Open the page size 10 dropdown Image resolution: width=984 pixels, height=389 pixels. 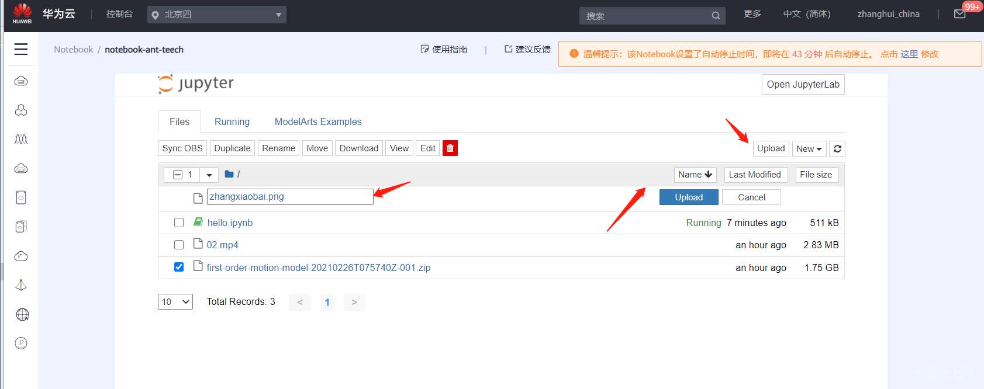click(x=175, y=301)
